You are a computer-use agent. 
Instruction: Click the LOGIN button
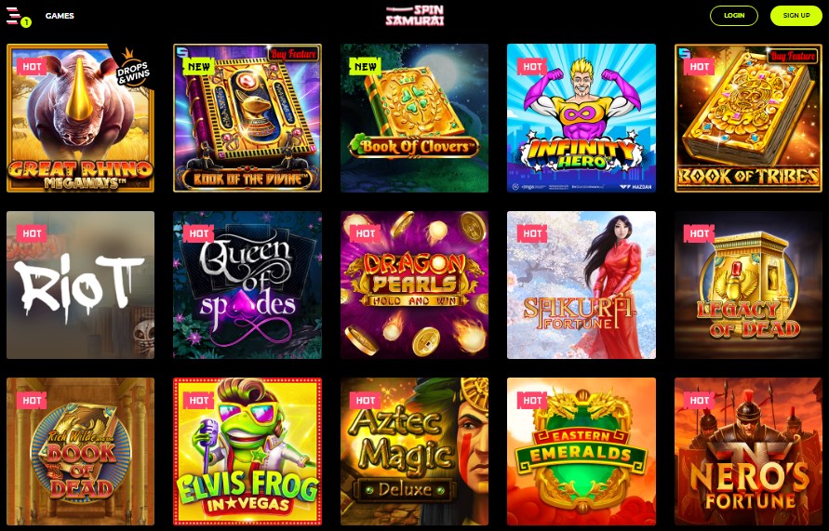tap(734, 15)
